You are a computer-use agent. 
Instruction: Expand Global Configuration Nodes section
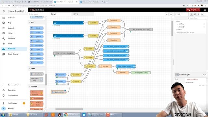(x=175, y=32)
